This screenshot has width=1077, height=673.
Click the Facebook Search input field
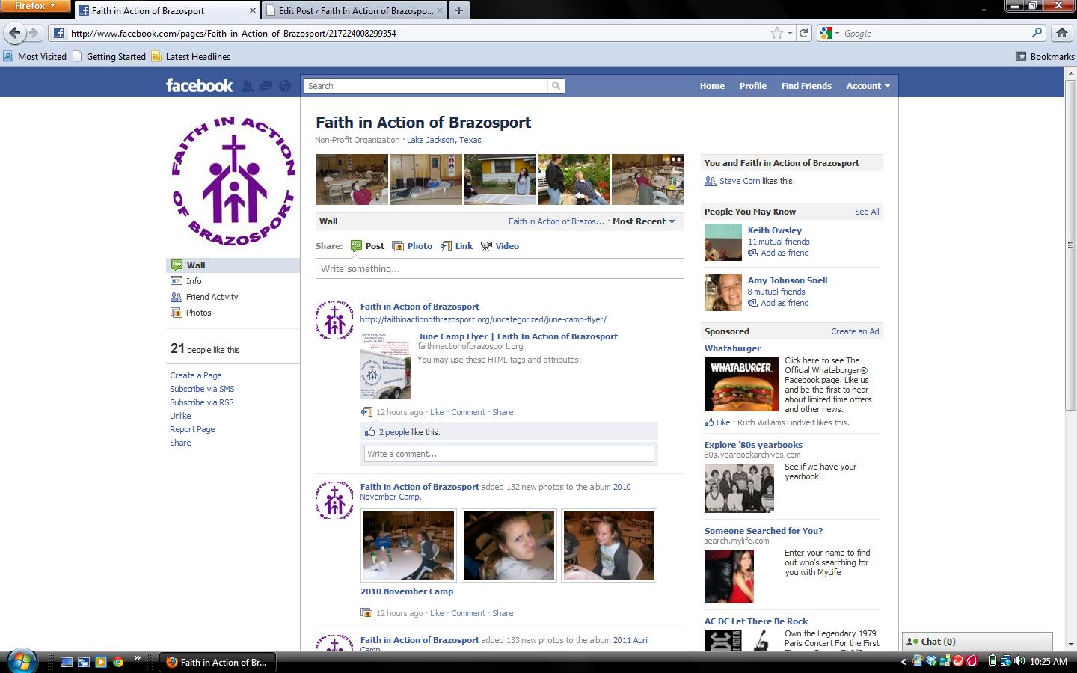(x=426, y=86)
